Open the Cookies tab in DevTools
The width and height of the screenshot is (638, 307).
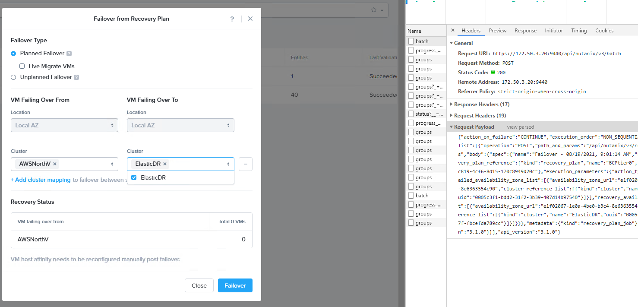[x=604, y=31]
